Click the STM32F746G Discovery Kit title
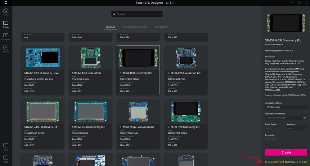Image resolution: width=310 pixels, height=166 pixels. [41, 127]
